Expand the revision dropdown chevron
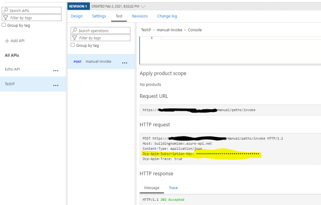 point(144,6)
